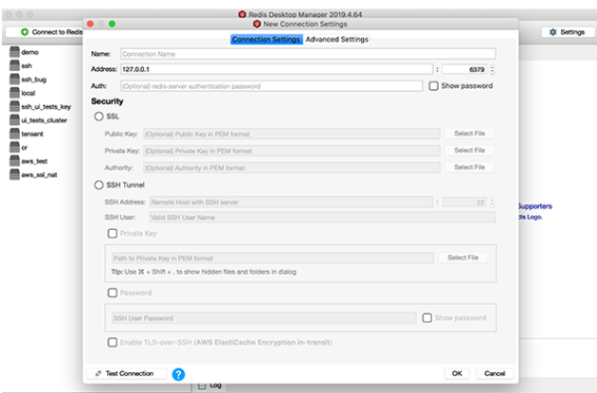597x393 pixels.
Task: Click the Connection Name input field
Action: point(308,54)
